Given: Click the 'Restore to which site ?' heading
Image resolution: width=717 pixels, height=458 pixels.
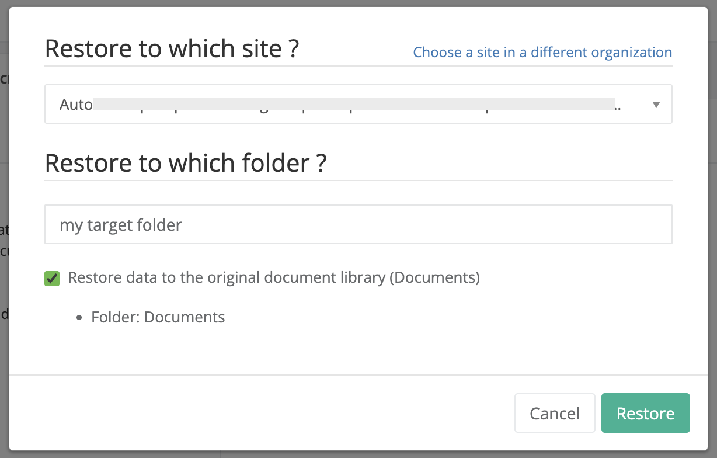Looking at the screenshot, I should pos(172,48).
